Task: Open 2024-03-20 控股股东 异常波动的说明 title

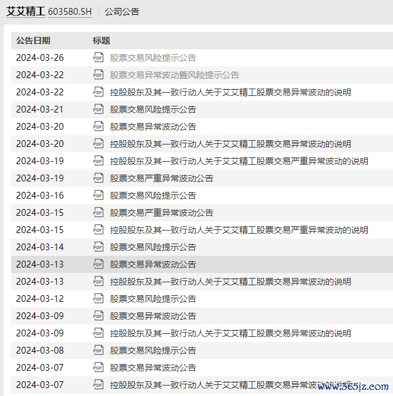Action: 231,144
